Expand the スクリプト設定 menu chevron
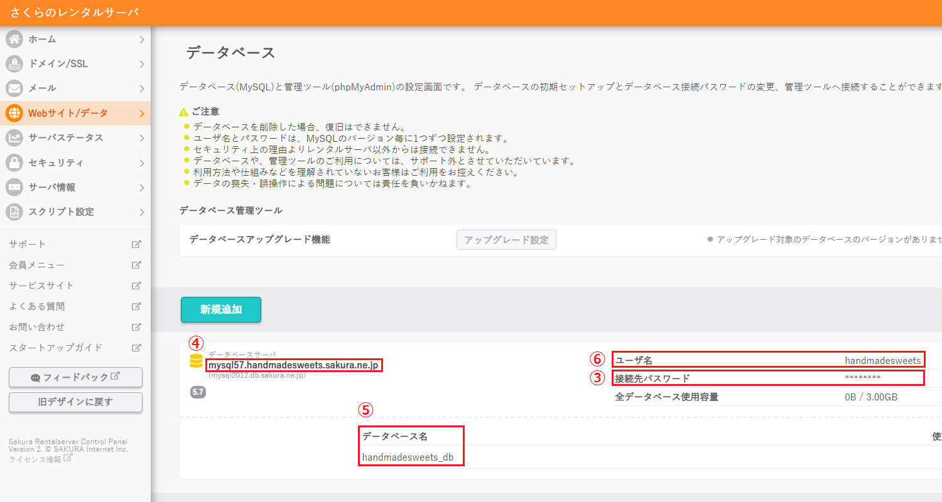The height and width of the screenshot is (502, 942). [x=142, y=212]
